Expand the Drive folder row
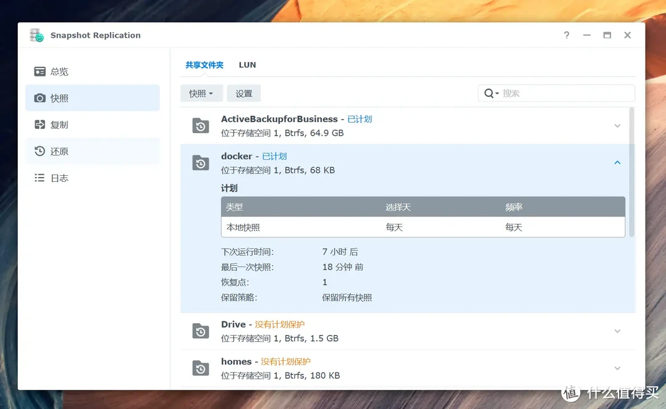The width and height of the screenshot is (666, 409). click(617, 331)
